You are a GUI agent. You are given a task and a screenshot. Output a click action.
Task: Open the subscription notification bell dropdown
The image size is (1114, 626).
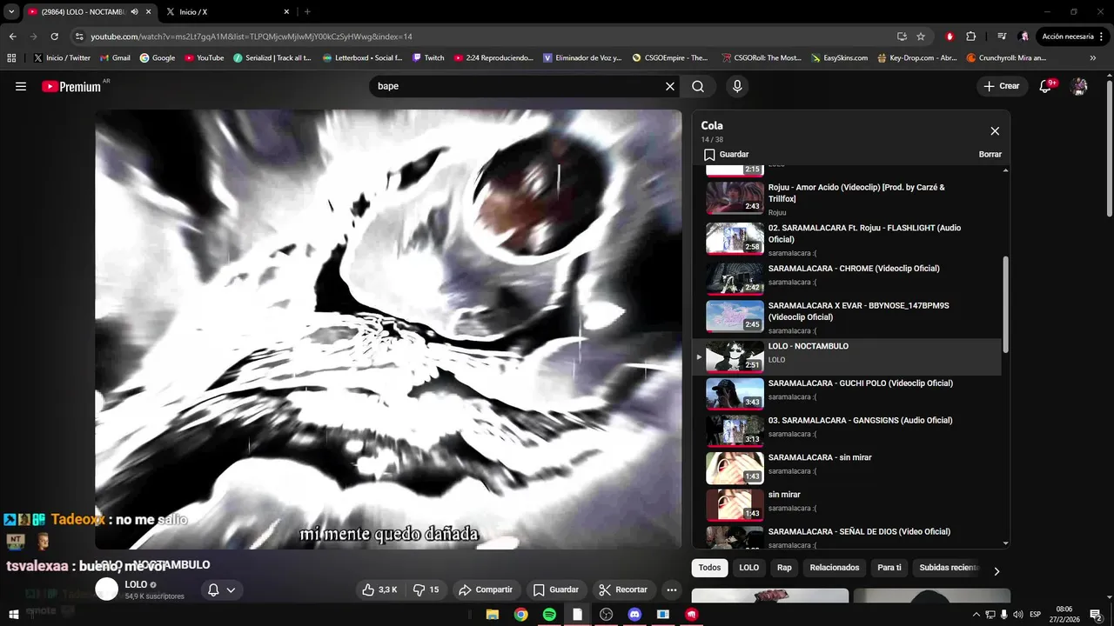point(221,589)
